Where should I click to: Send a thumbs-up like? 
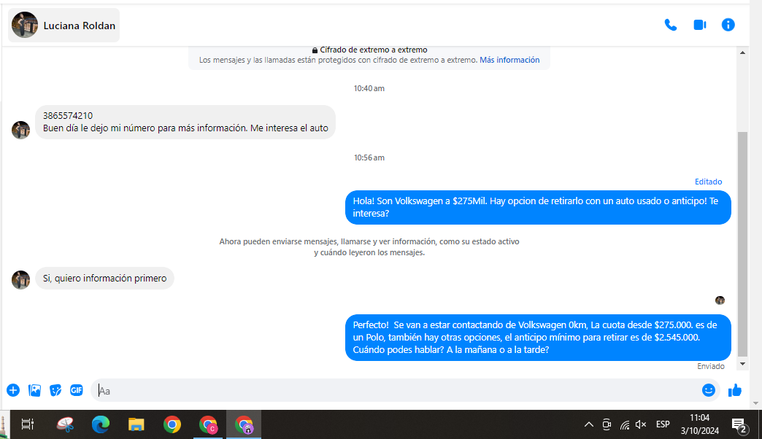click(735, 390)
